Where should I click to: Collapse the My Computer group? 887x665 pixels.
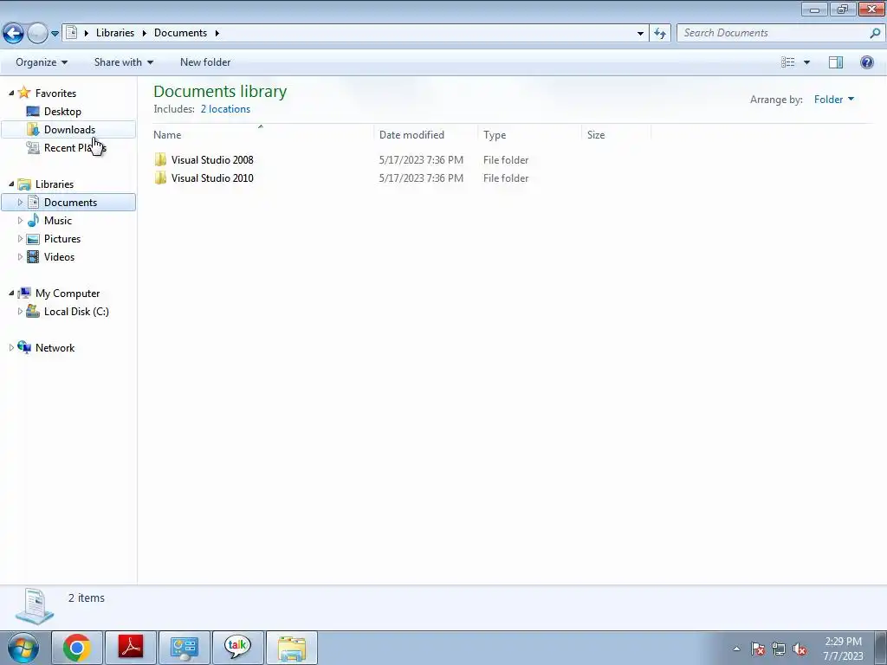click(11, 293)
